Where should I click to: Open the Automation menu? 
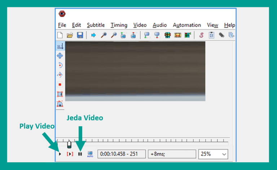coord(187,25)
